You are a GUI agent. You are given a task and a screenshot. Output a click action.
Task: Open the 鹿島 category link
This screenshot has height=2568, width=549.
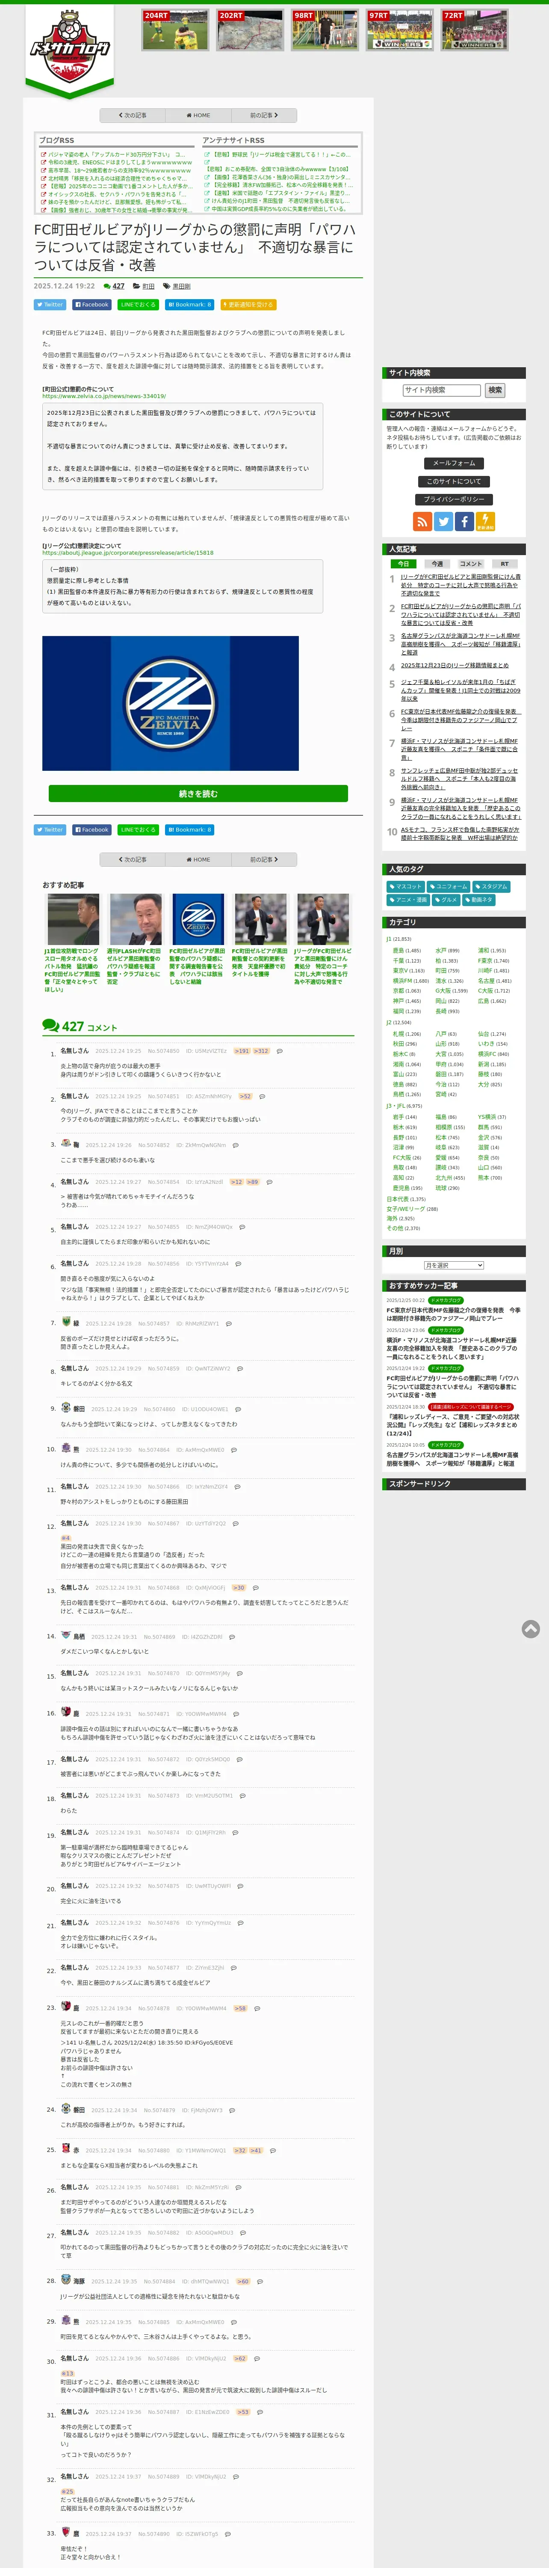(x=398, y=951)
